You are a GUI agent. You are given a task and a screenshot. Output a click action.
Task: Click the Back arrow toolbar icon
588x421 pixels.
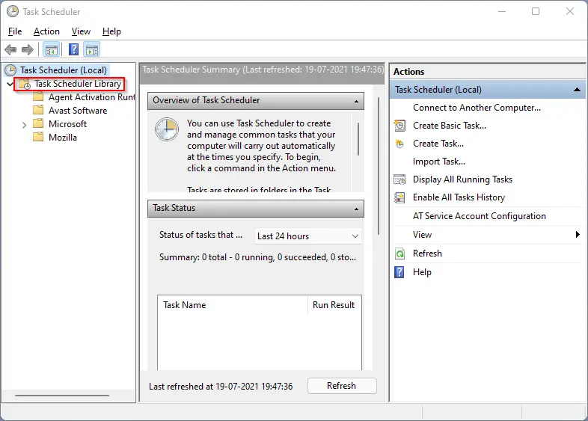(10, 49)
